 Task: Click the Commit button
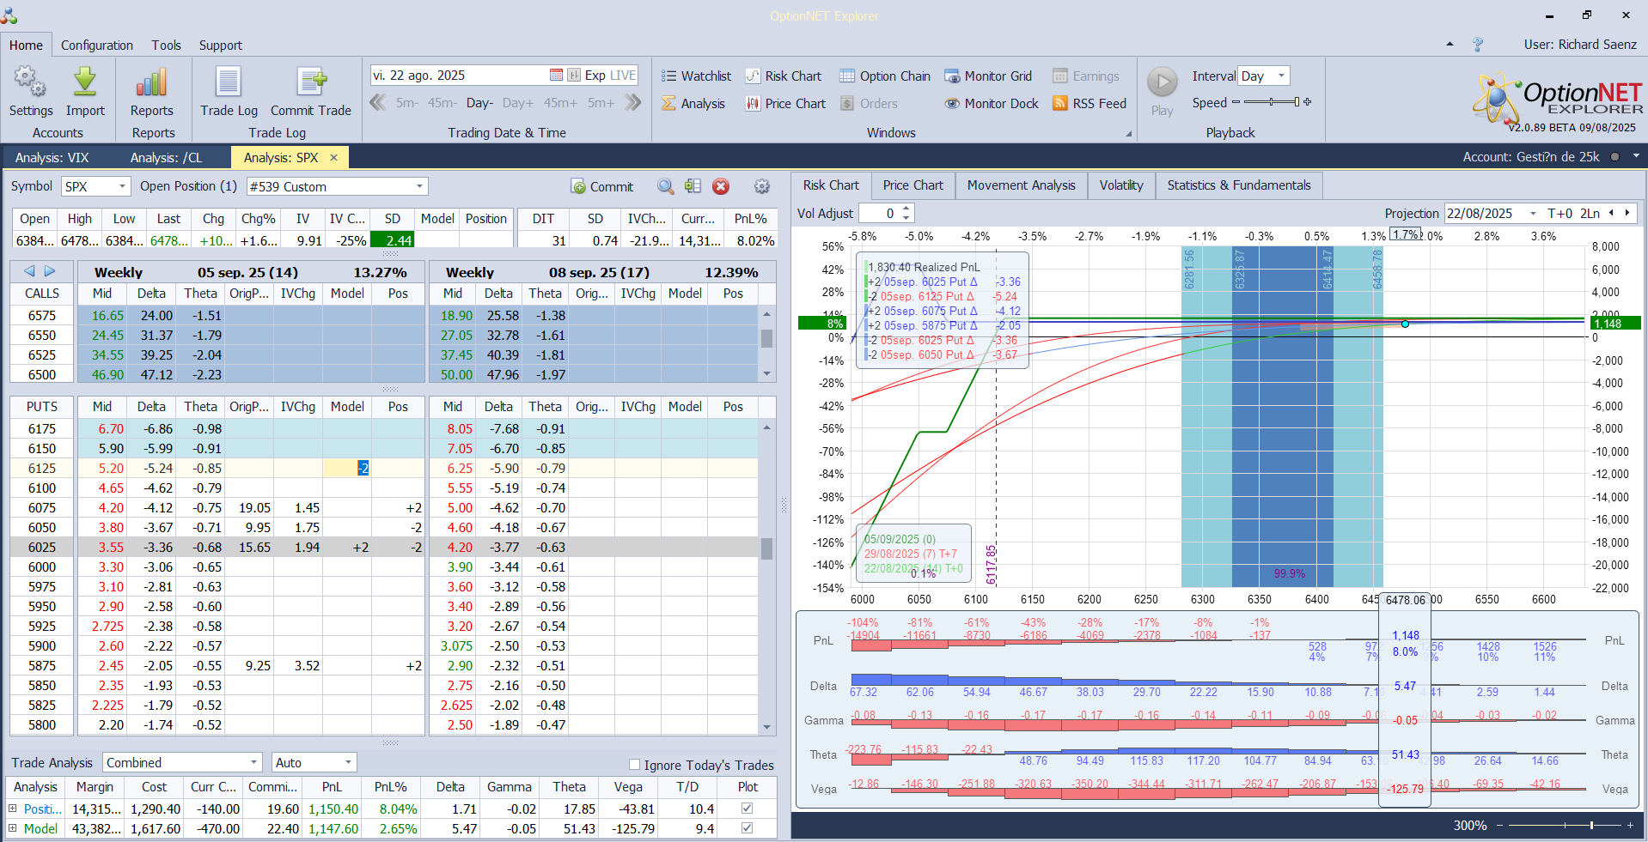(x=602, y=186)
